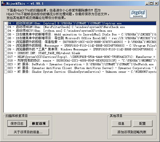The height and width of the screenshot is (142, 160).
Task: Select the Tcpip NameServer O17 row text
Action: pos(81,57)
